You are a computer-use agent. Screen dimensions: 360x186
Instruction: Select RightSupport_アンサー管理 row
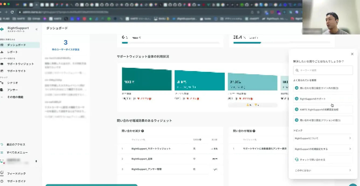click(x=170, y=169)
